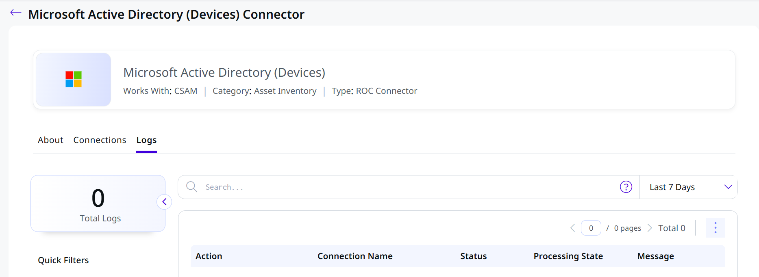The width and height of the screenshot is (759, 277).
Task: Click the Status column header
Action: [x=474, y=256]
